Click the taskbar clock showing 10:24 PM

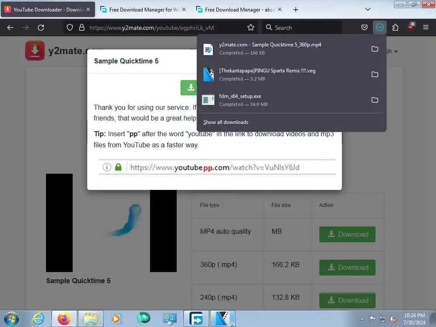[x=414, y=319]
